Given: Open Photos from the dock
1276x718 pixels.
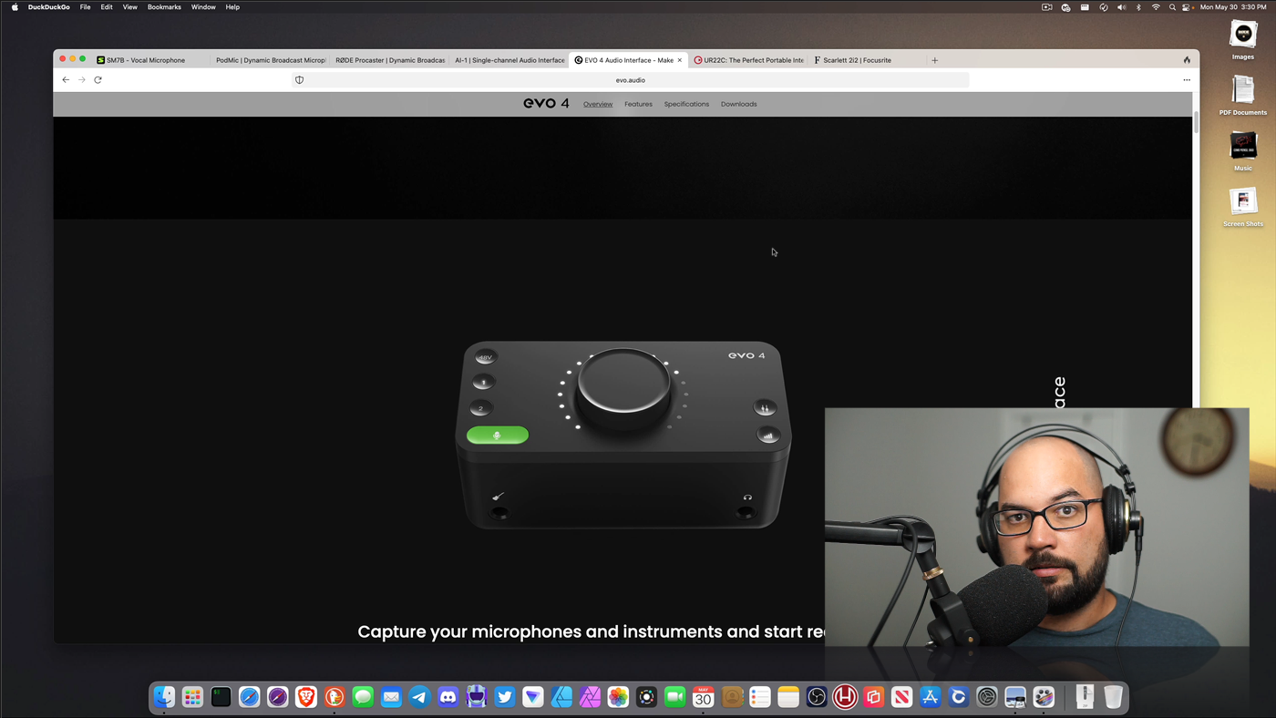Looking at the screenshot, I should click(x=618, y=697).
